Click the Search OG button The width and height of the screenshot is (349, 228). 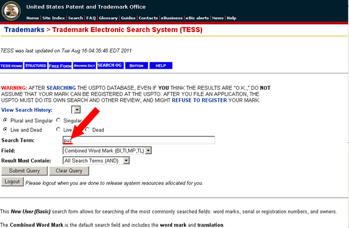tap(110, 65)
